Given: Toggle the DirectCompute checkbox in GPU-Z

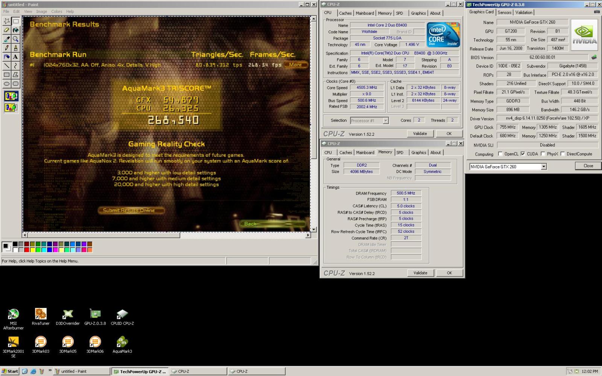Looking at the screenshot, I should pos(562,154).
